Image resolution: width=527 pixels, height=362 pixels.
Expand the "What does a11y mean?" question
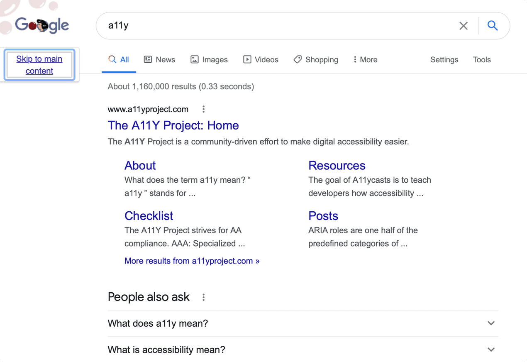pyautogui.click(x=303, y=323)
